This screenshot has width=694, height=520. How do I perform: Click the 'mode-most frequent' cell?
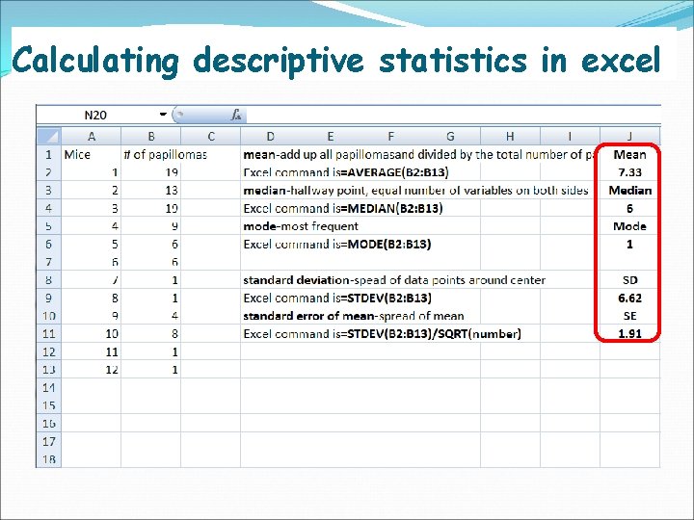301,226
